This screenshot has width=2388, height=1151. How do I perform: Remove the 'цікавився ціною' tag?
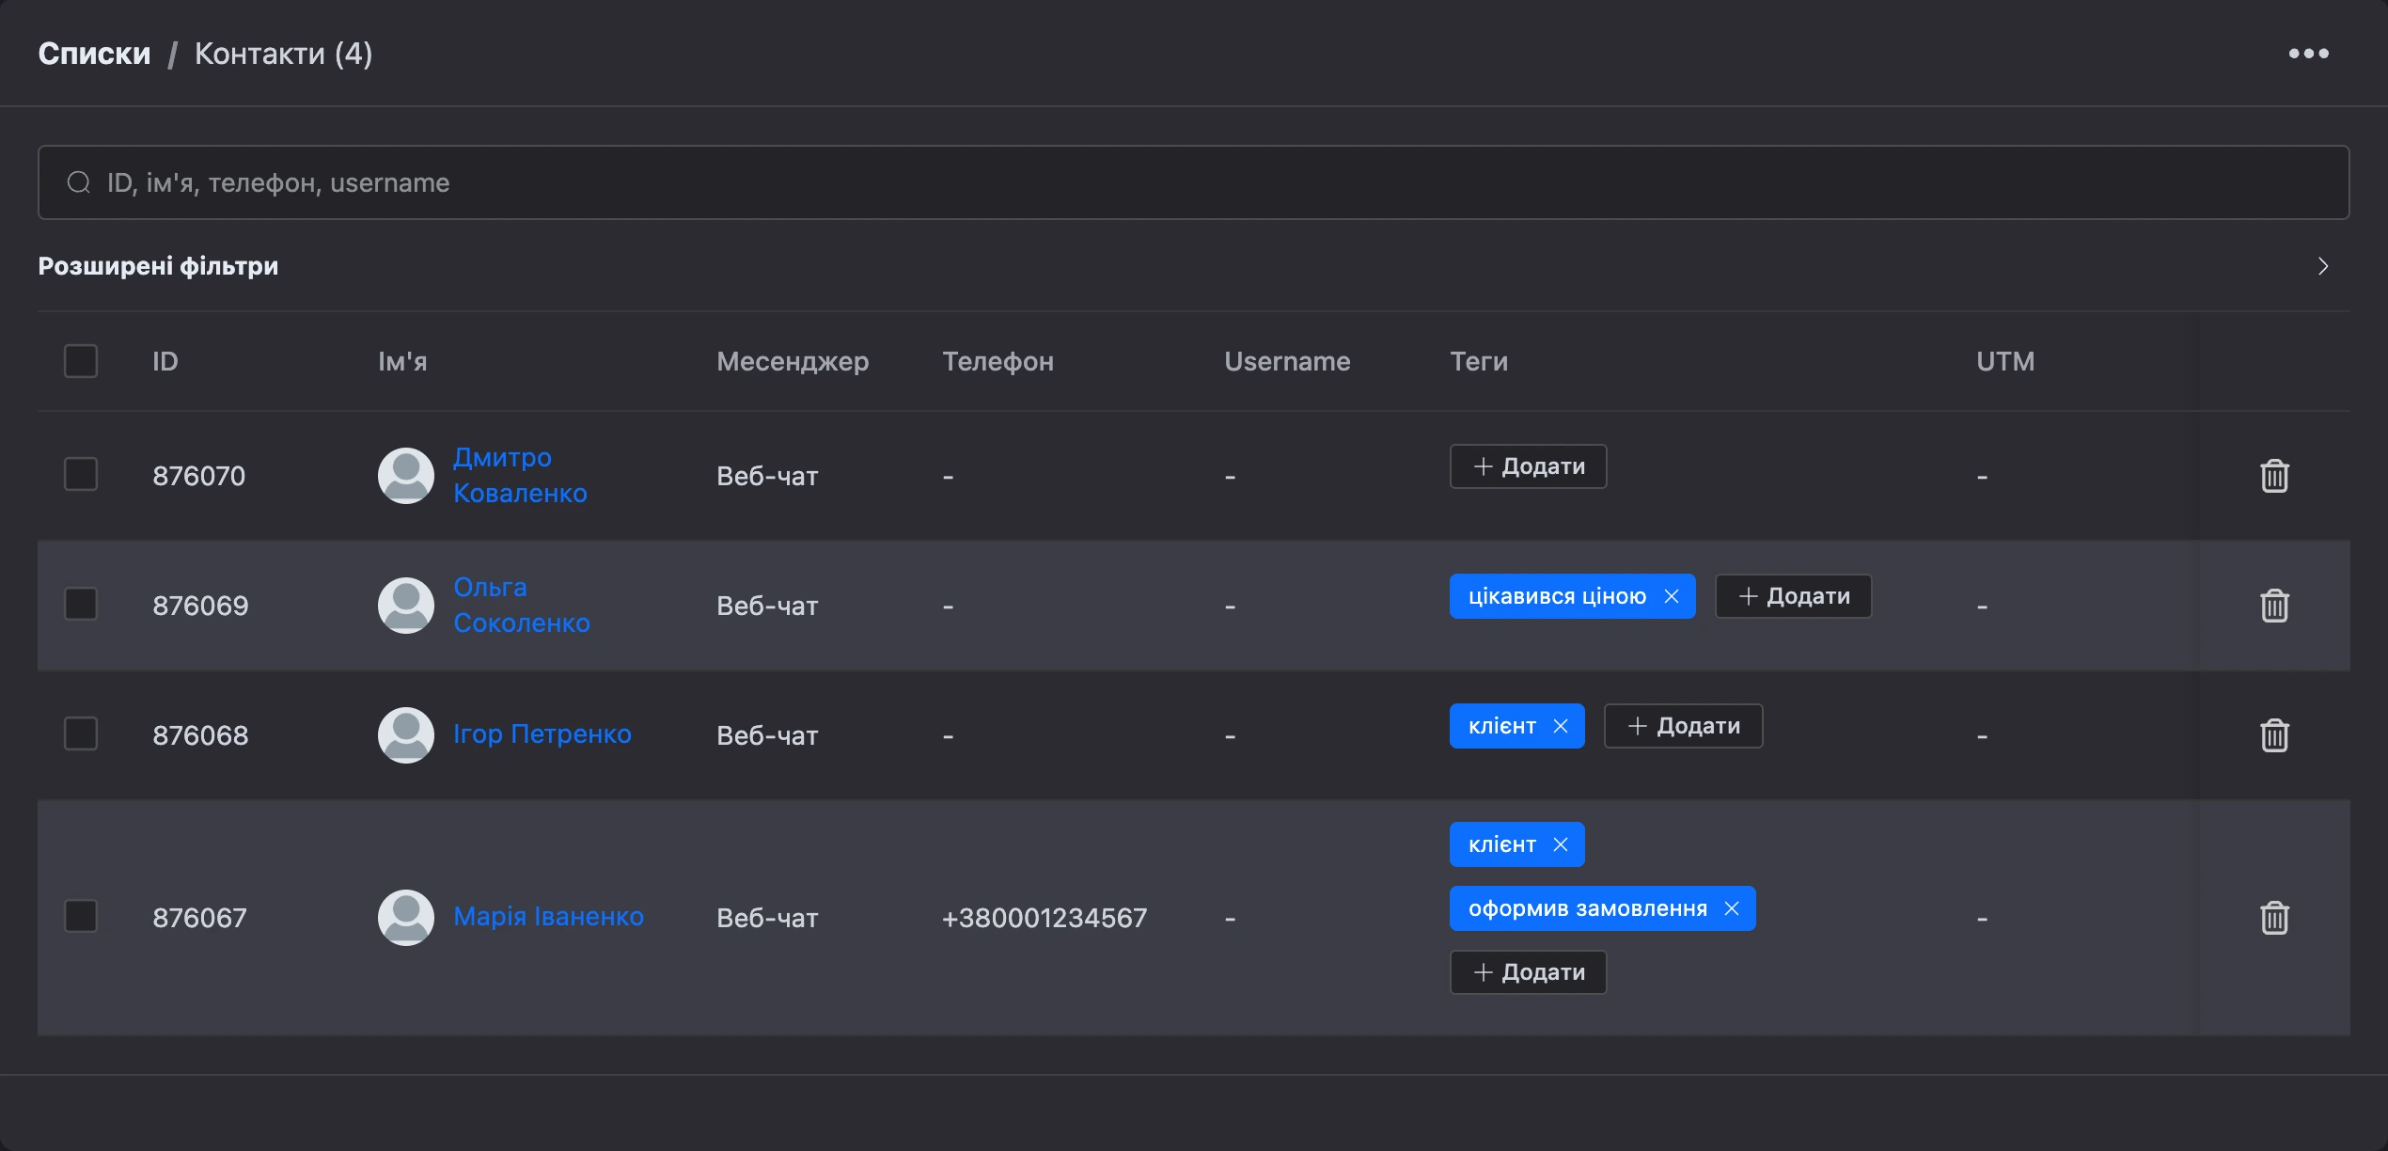point(1672,596)
